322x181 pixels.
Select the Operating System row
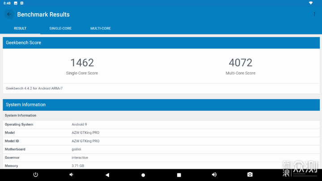161,124
